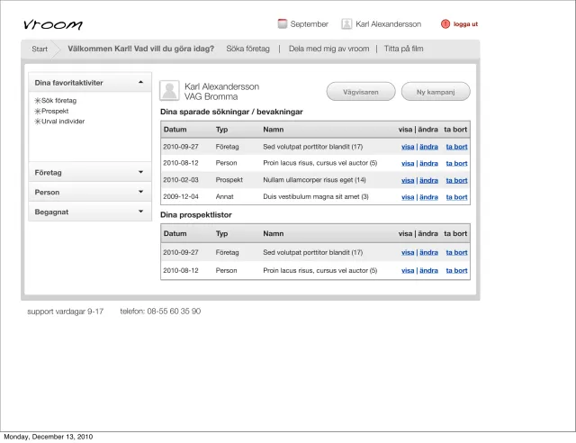Click visa in prospektlistor 2010-08-12 row
Viewport: 576px width, 443px height.
point(408,271)
